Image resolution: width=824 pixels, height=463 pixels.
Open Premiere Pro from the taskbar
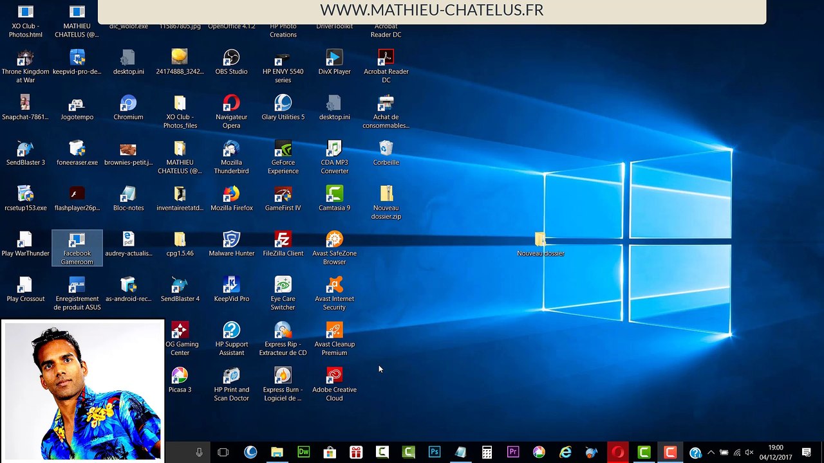(513, 452)
